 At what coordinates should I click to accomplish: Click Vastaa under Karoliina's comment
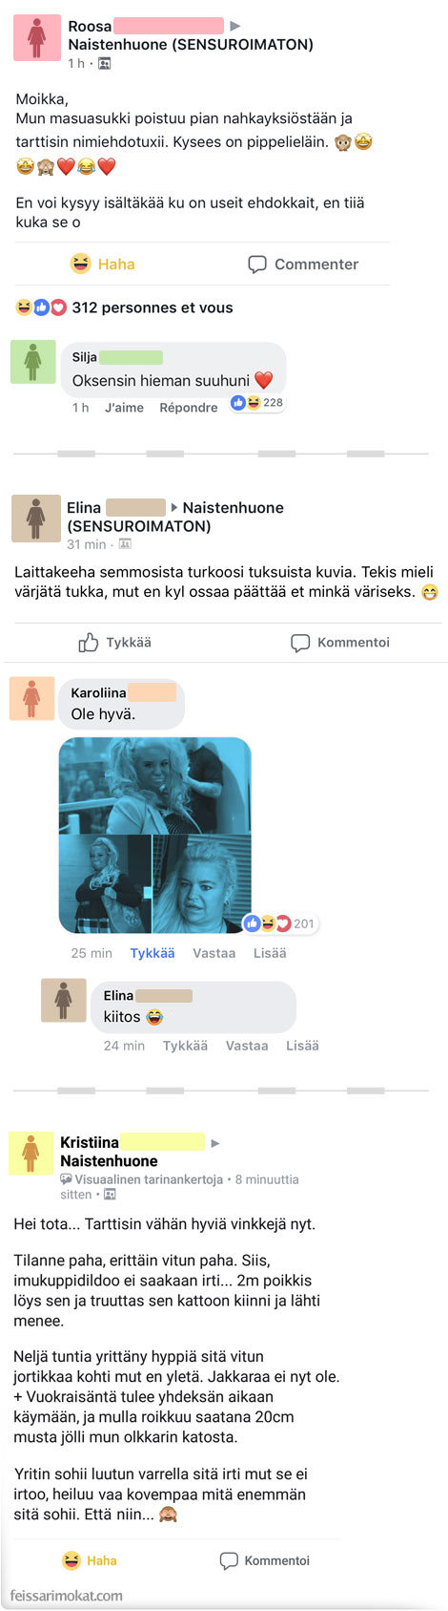[214, 953]
